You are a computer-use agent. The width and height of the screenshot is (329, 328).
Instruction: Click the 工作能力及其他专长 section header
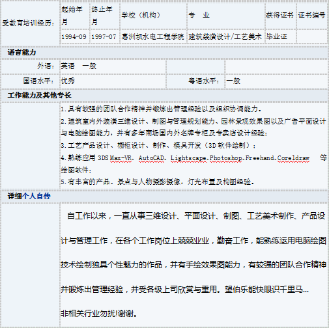point(39,95)
